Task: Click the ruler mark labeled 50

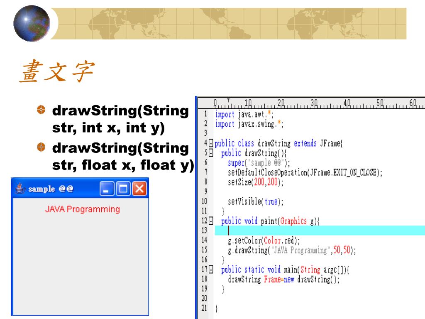Action: point(380,103)
